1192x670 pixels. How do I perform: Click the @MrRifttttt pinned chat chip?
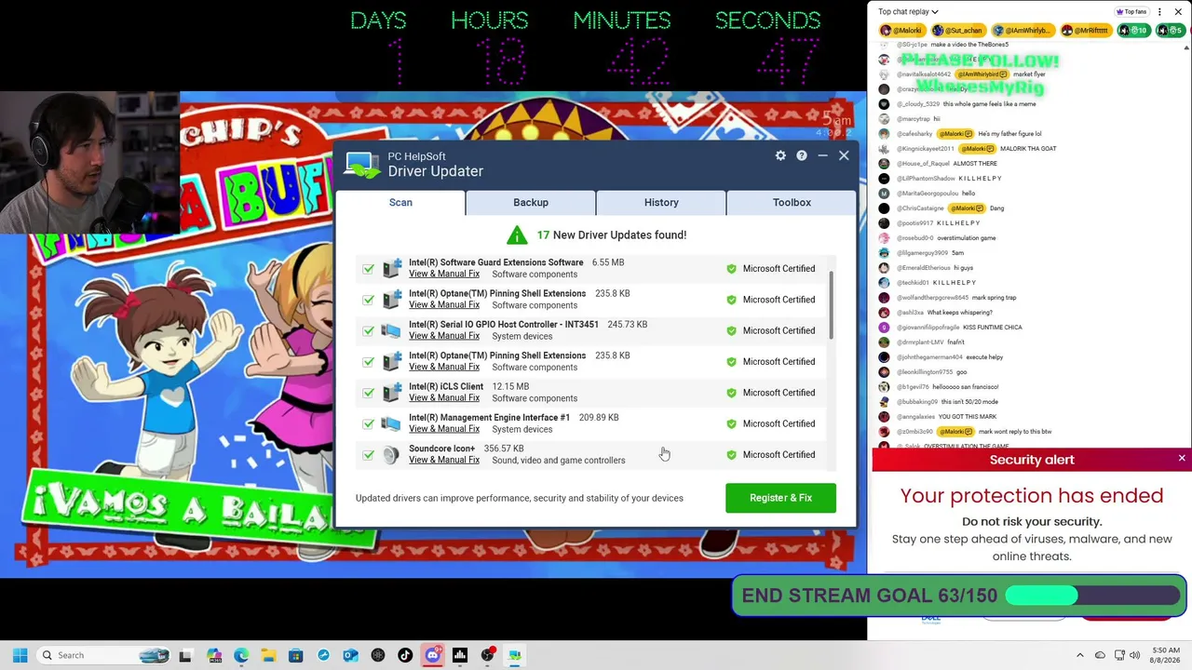(x=1086, y=31)
